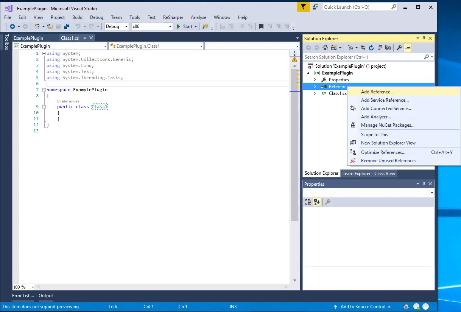Screen dimensions: 461x312
Task: Click the Save All icon in the toolbar
Action: (67, 26)
